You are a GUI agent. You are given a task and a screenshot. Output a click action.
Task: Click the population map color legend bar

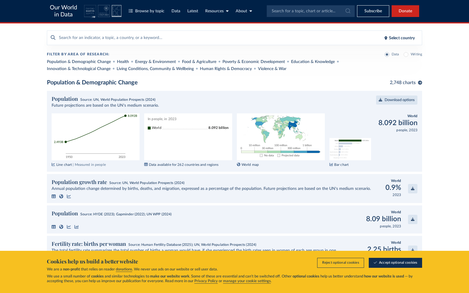pos(280,152)
